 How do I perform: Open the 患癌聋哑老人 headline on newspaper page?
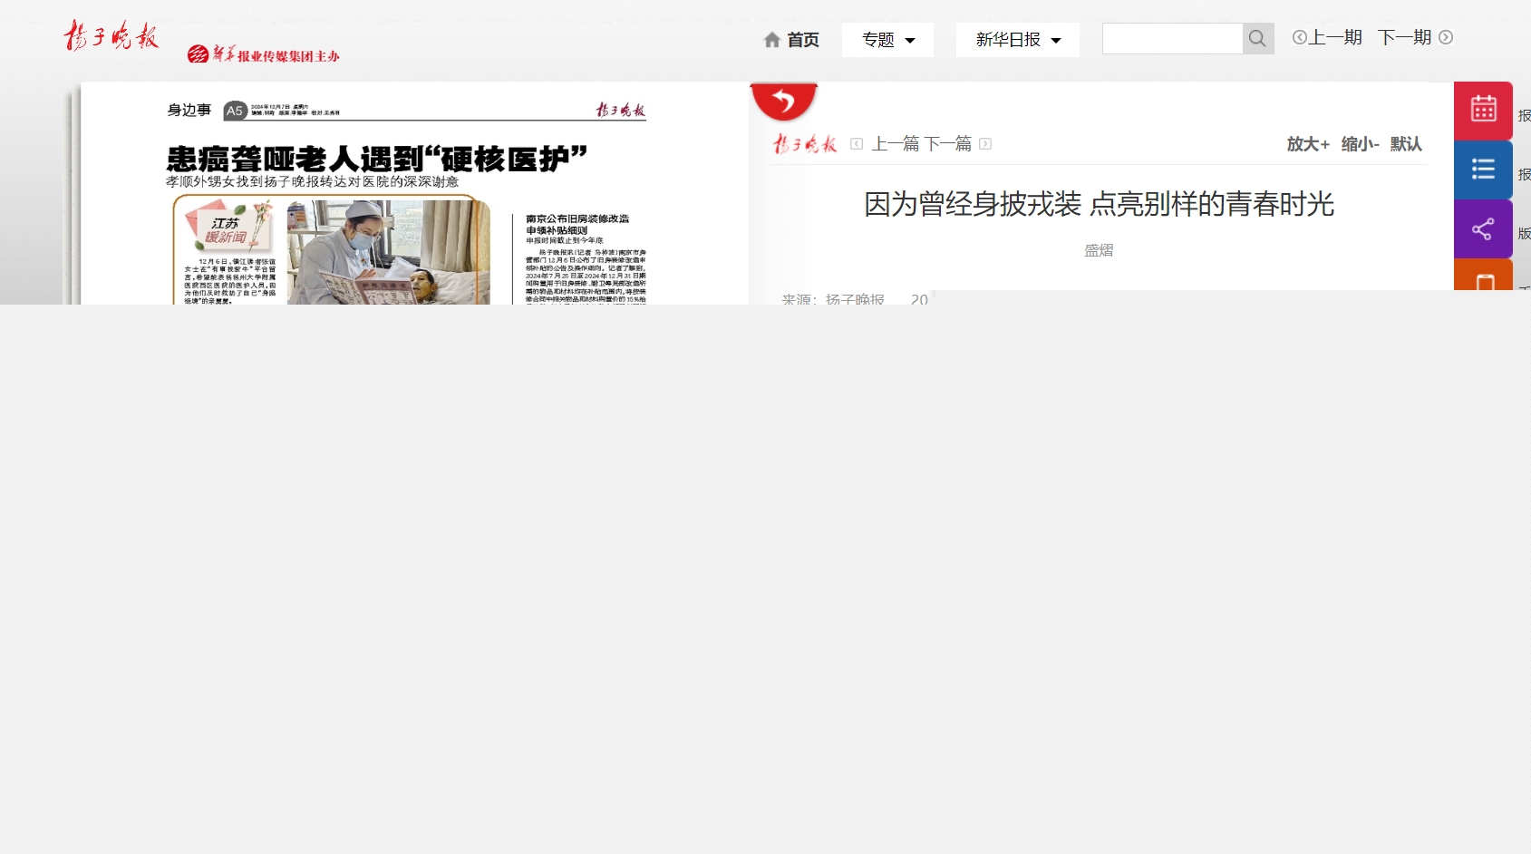click(x=376, y=160)
